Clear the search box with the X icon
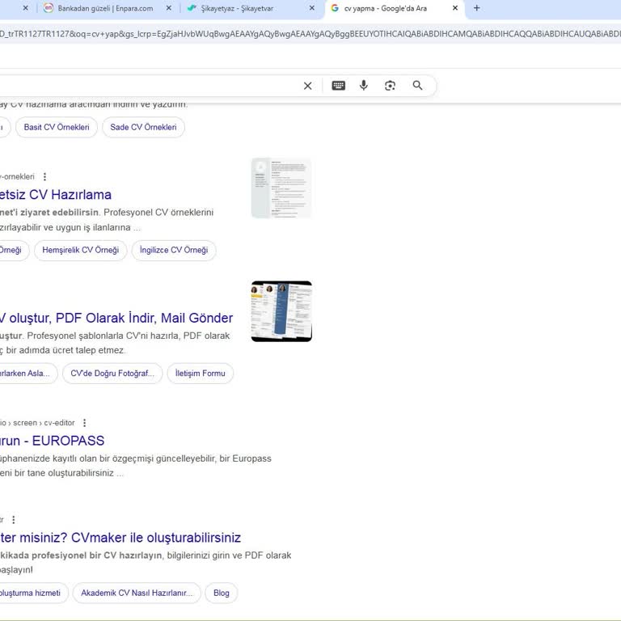Viewport: 621px width, 621px height. coord(307,86)
